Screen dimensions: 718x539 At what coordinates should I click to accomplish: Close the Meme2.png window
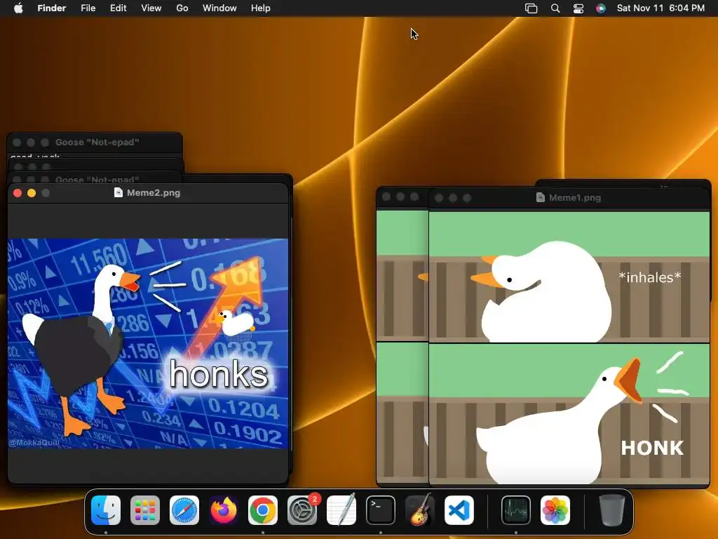18,193
